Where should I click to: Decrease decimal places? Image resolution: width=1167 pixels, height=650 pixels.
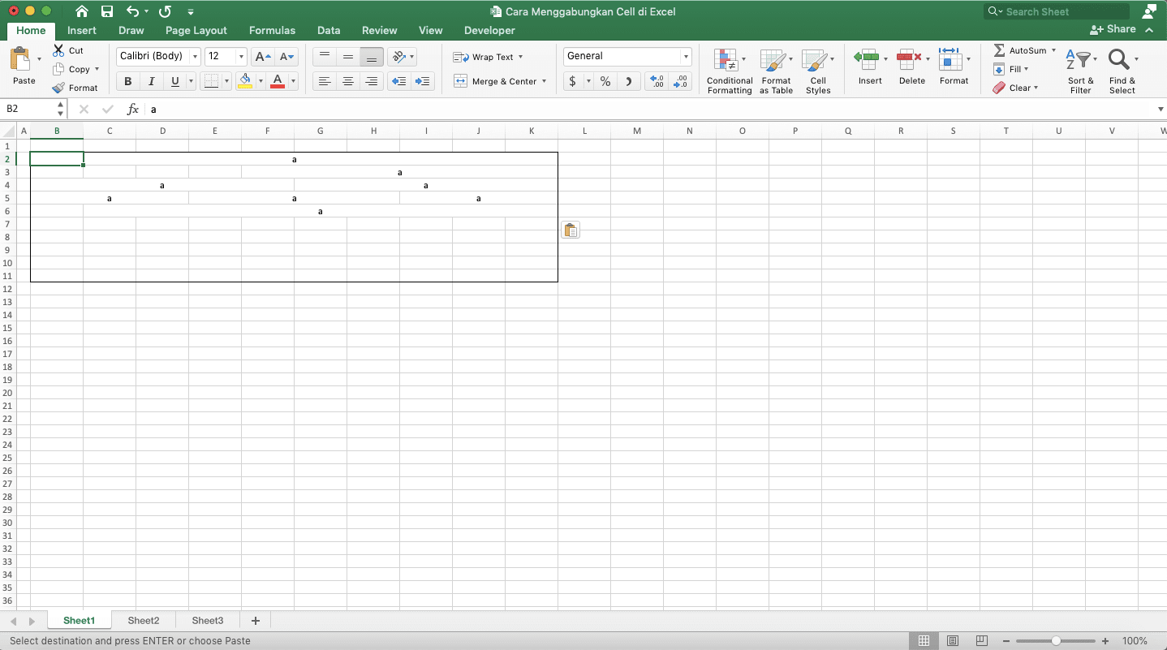point(681,81)
